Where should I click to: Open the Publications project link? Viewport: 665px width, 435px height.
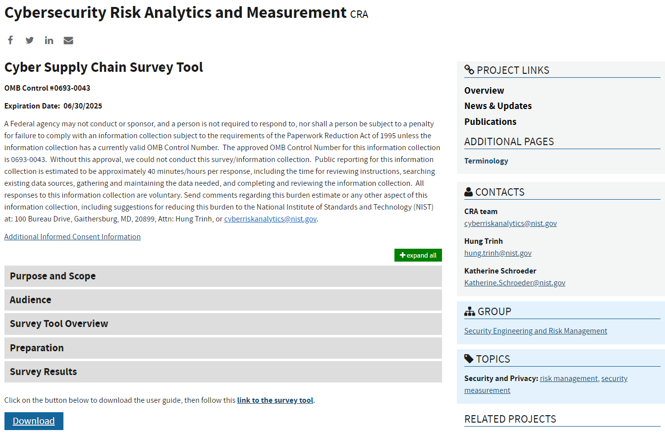490,122
